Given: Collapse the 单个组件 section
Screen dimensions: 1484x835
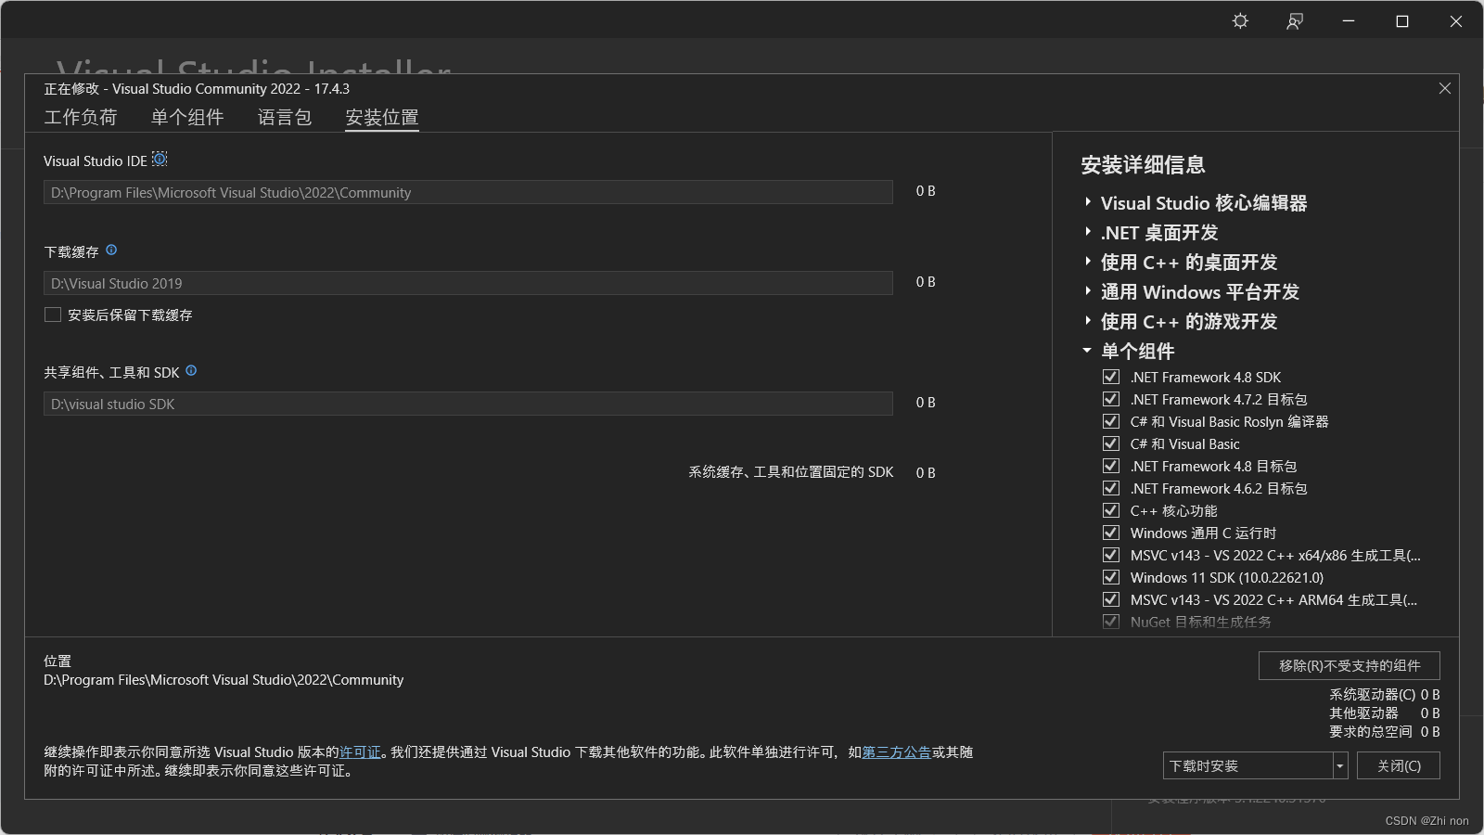Looking at the screenshot, I should [x=1087, y=351].
